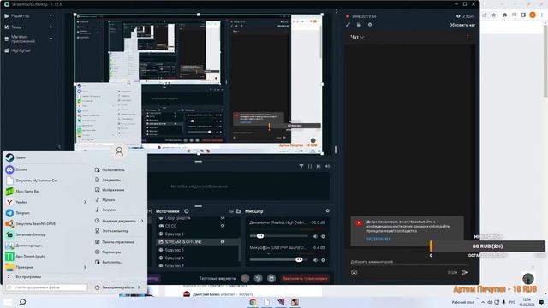Screen dimensions: 548x308
Task: Click the save replay icon in the footer
Action: tap(271, 278)
